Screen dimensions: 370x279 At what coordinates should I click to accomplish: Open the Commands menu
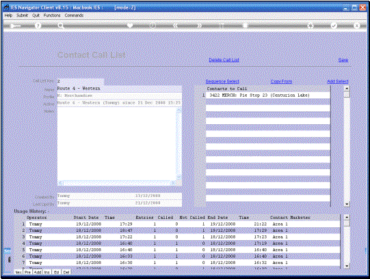tap(74, 15)
